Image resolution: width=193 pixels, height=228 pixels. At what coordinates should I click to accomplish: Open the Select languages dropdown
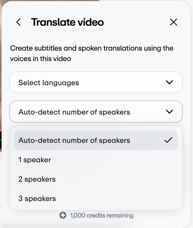(x=96, y=82)
